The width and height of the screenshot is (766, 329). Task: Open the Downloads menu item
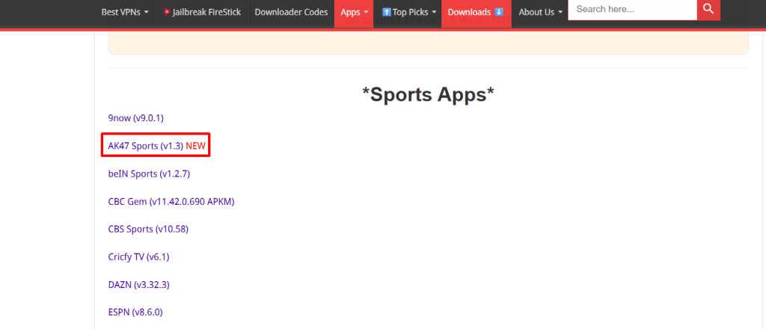point(476,12)
